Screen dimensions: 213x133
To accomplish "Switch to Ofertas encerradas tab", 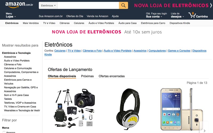I will 112,76.
